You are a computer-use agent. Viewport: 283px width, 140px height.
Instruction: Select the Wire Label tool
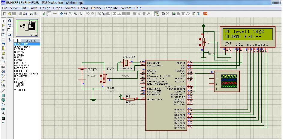(3, 34)
